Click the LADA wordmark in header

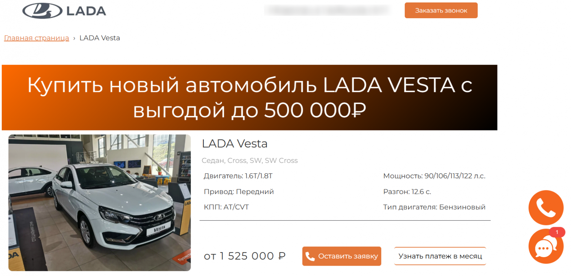(x=86, y=11)
